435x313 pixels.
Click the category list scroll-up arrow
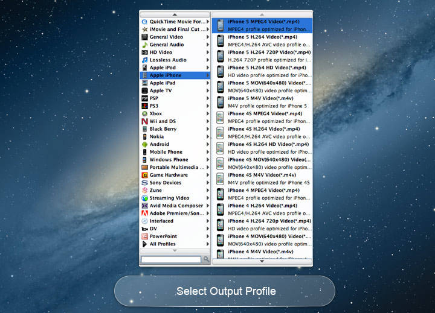(x=175, y=14)
